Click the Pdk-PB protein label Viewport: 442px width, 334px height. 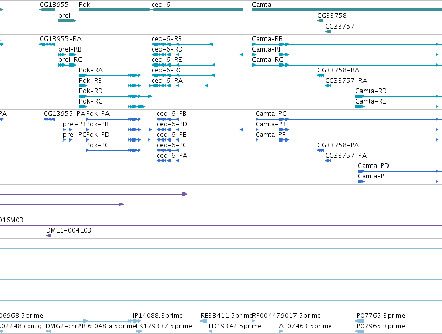click(97, 124)
